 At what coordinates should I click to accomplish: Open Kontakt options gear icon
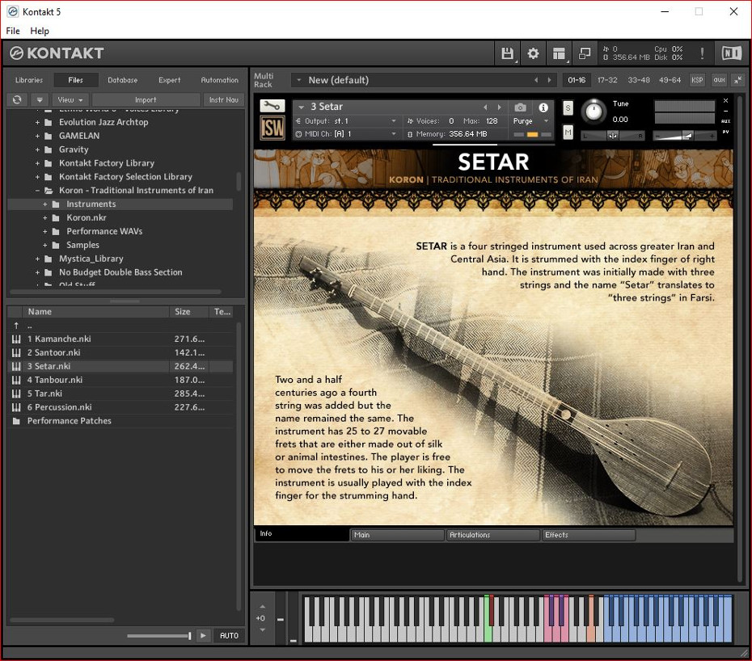click(x=533, y=53)
